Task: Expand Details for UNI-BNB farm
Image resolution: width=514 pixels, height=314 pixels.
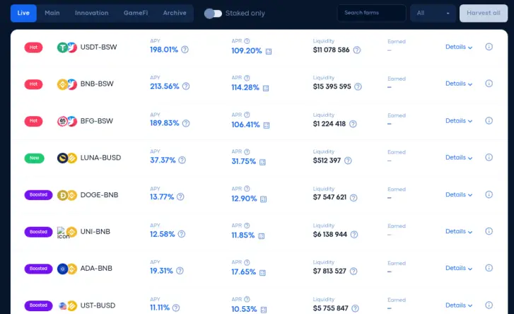Action: click(459, 231)
